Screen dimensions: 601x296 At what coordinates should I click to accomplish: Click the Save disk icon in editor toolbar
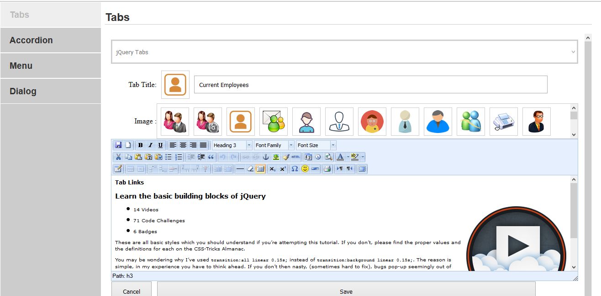point(119,145)
